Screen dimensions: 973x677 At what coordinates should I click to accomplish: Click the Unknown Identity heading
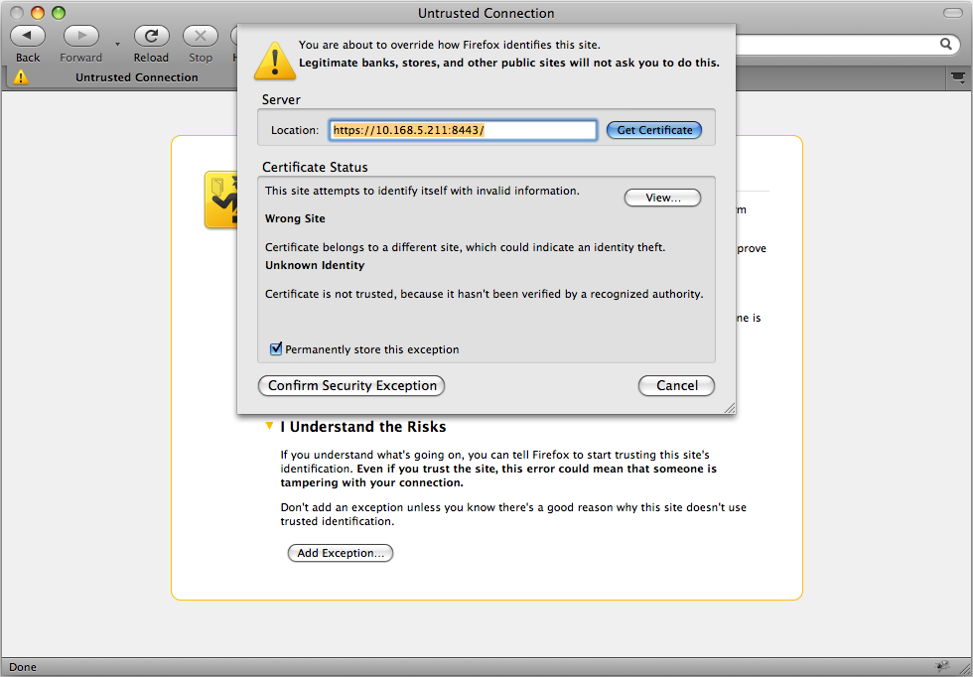(315, 265)
